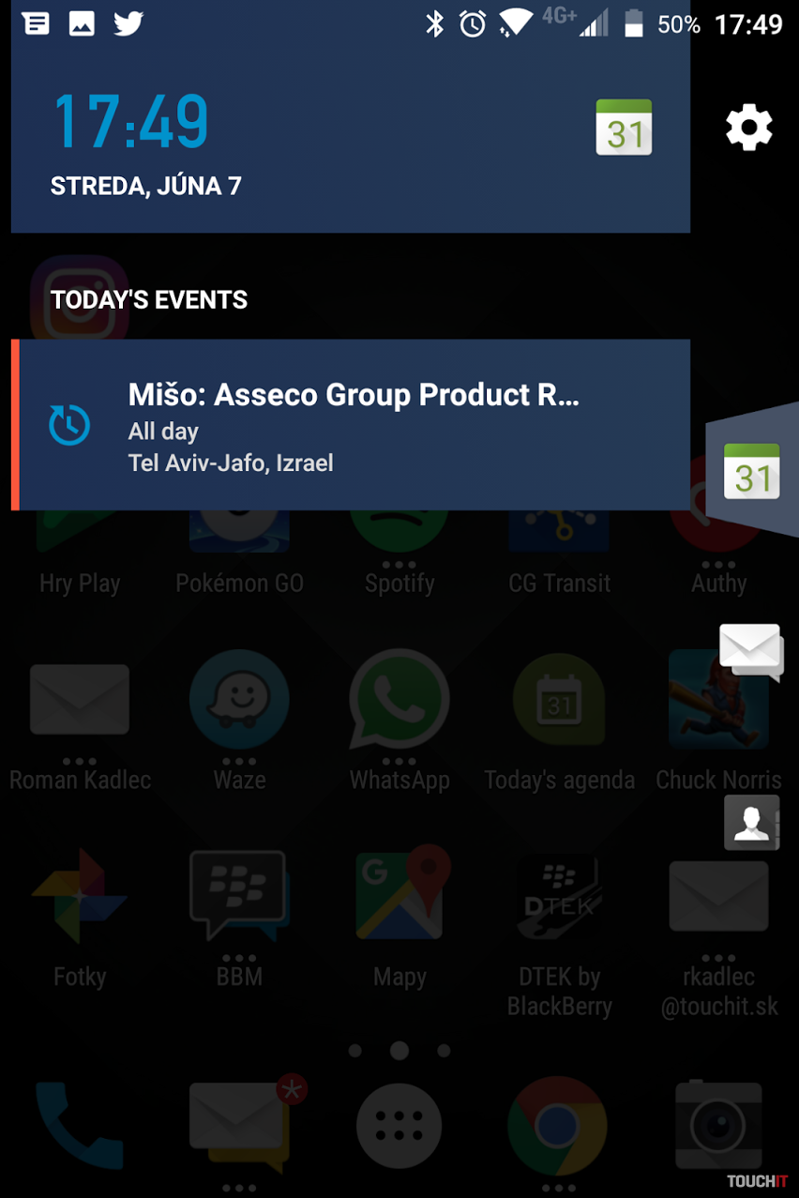
Task: Open the Mišo: Asseco Group Product event
Action: 351,425
